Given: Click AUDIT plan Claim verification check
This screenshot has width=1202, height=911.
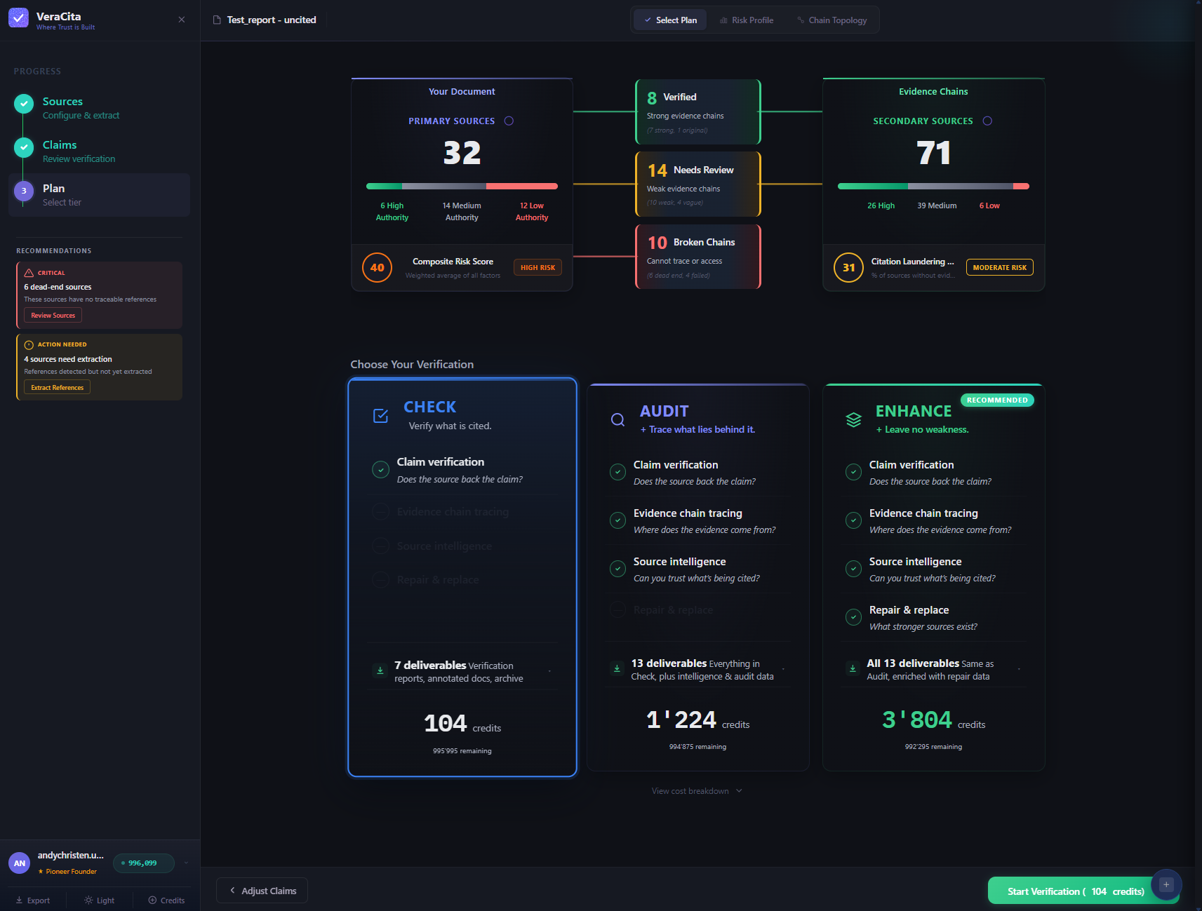Looking at the screenshot, I should [x=617, y=472].
